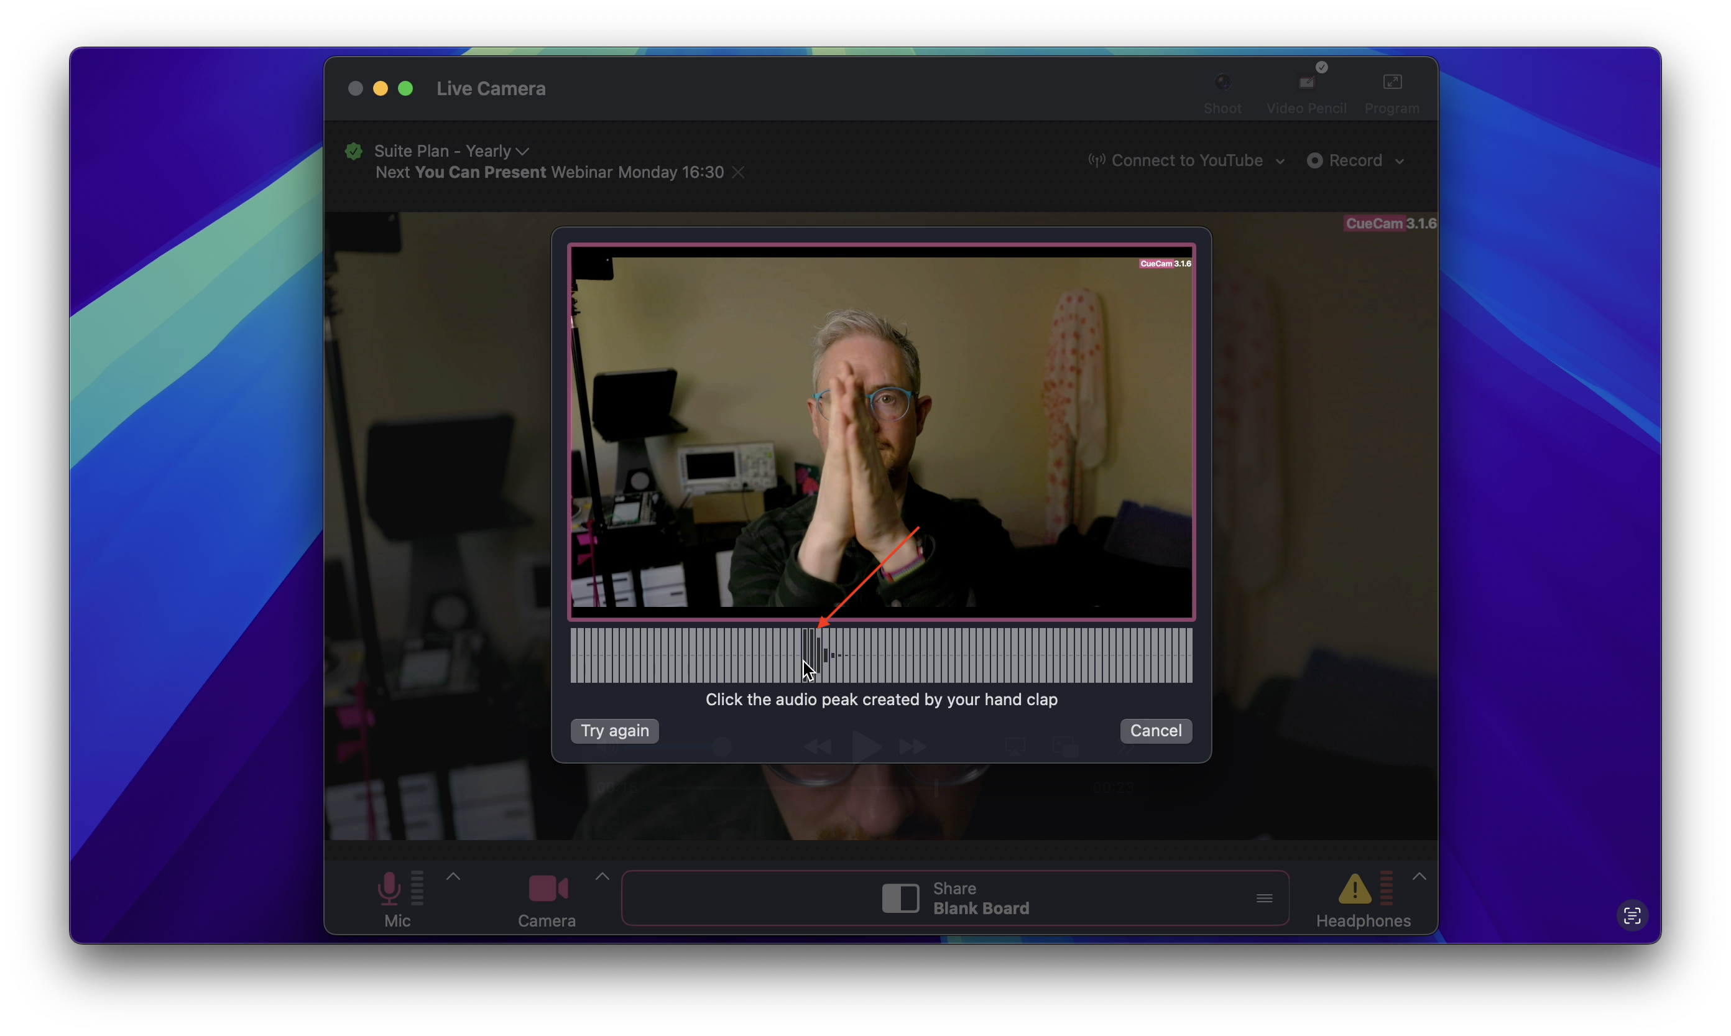The width and height of the screenshot is (1731, 1036).
Task: Click the Live Camera window title
Action: [x=491, y=89]
